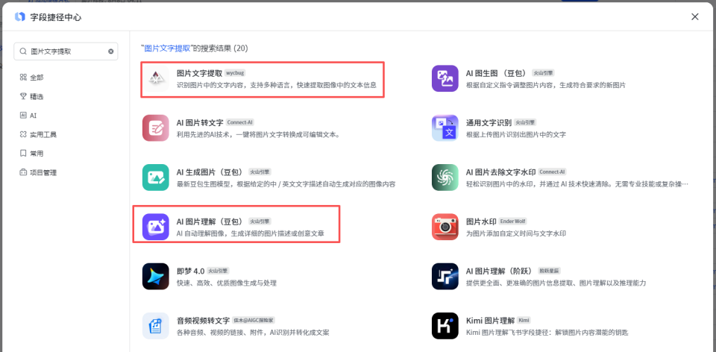Select the AI 图片转文字 pink icon
716x352 pixels.
click(x=156, y=128)
